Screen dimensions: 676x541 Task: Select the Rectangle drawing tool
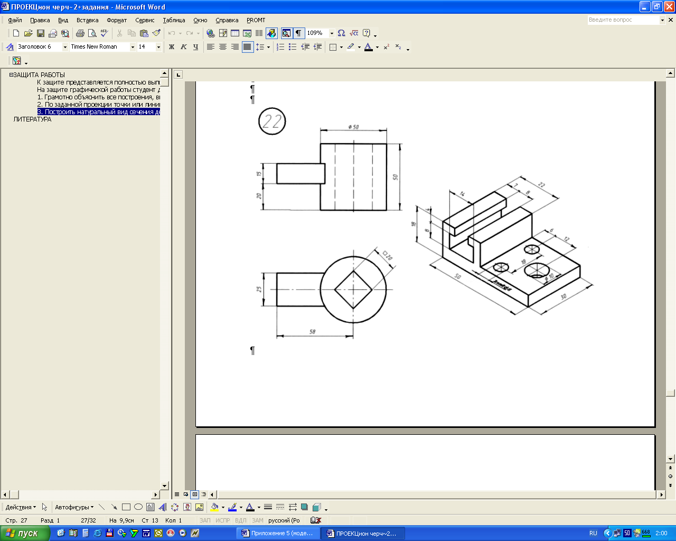126,507
